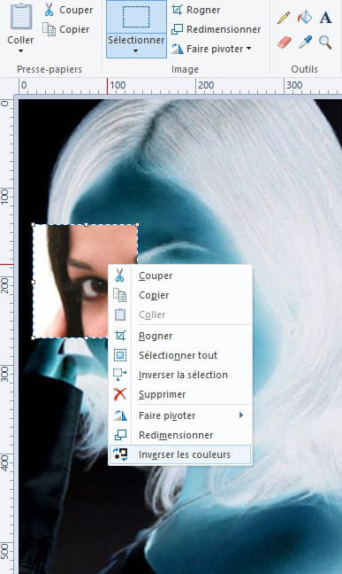
Task: Expand Faire pivoter submenu in context menu
Action: tap(179, 415)
